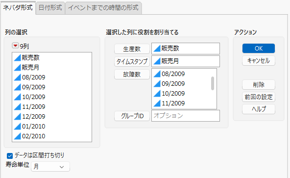Assign role with the タイムスタンプ button

coord(132,61)
